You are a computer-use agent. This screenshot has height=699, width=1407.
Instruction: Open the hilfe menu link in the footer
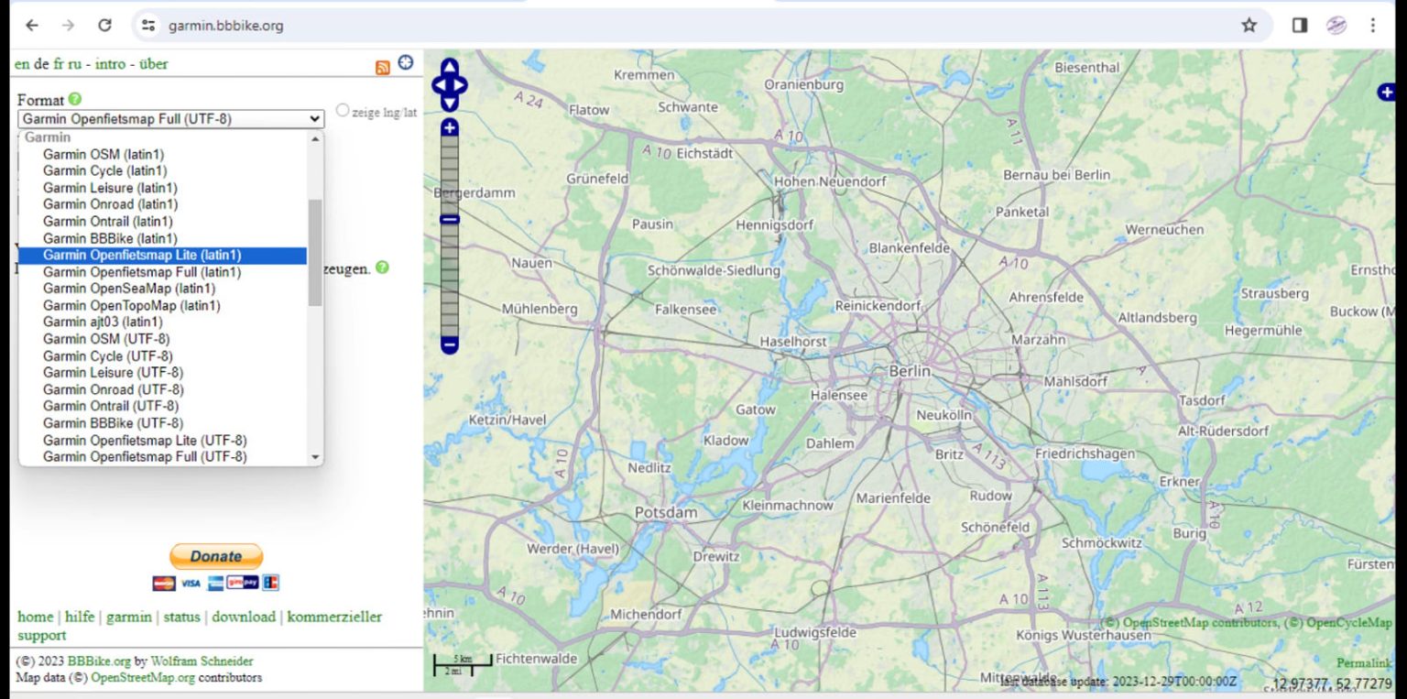coord(80,617)
